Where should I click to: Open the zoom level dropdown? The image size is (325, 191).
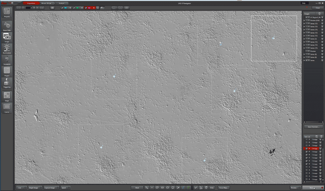[x=34, y=8]
